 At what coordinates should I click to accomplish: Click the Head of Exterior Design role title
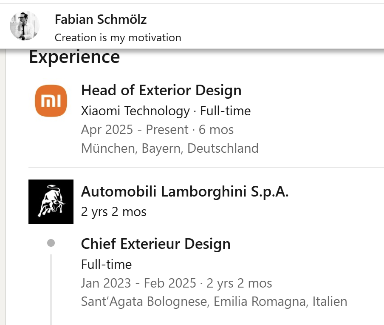161,91
